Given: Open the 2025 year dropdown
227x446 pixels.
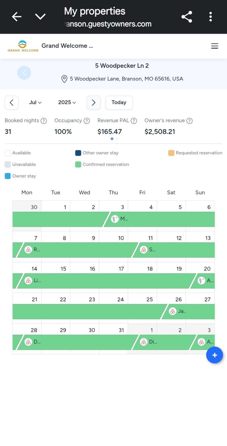Looking at the screenshot, I should (x=67, y=102).
